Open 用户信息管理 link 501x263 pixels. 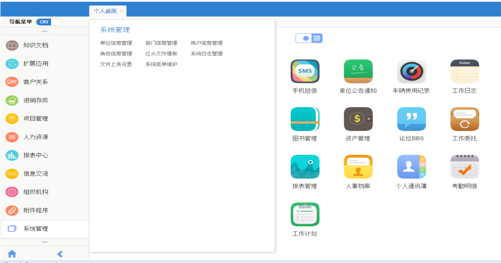tap(207, 43)
